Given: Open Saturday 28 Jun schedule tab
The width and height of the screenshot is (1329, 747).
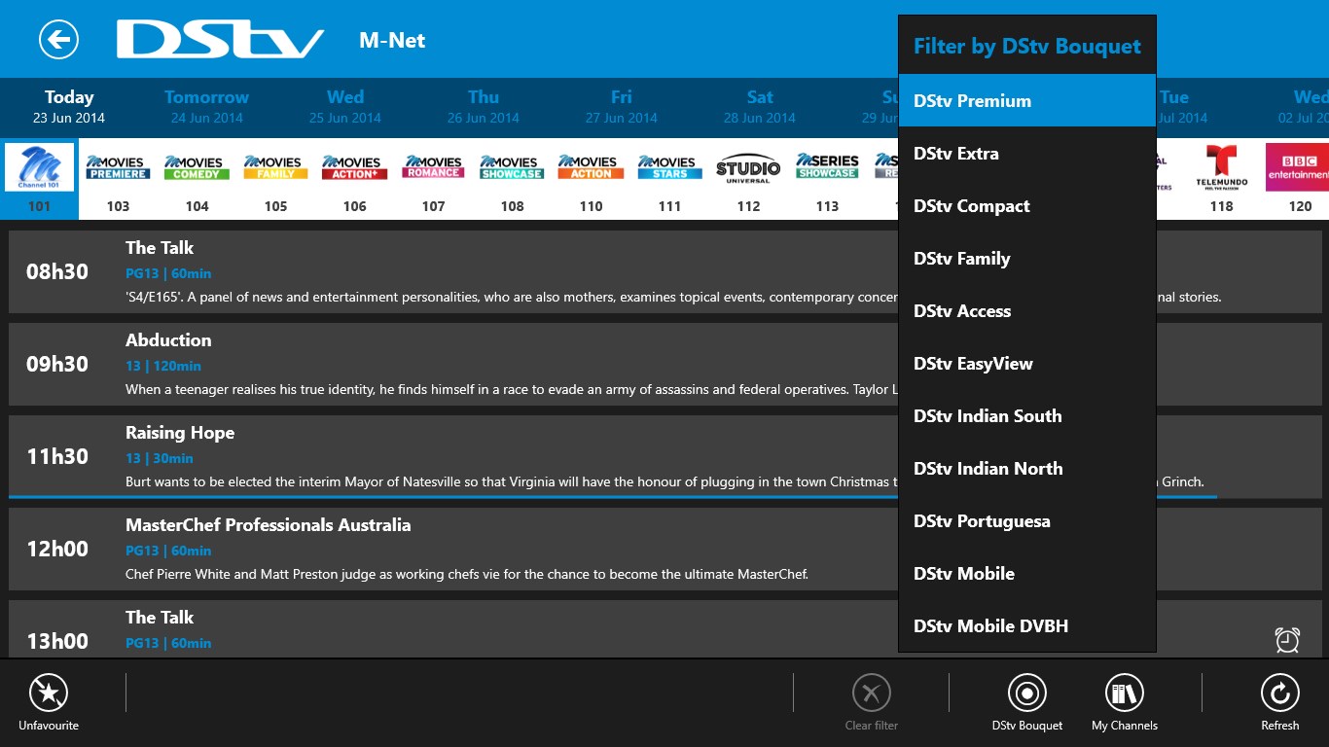Looking at the screenshot, I should tap(759, 105).
